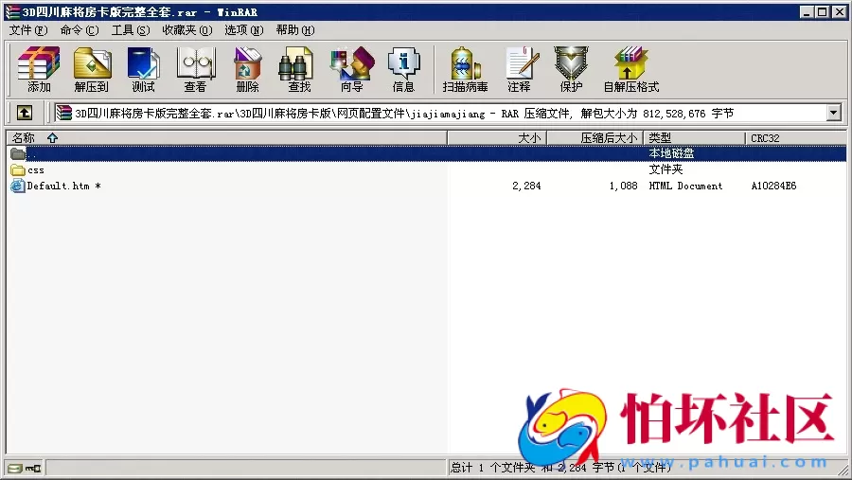The height and width of the screenshot is (480, 852).
Task: Click the CRC32 value A10284E6
Action: (773, 186)
